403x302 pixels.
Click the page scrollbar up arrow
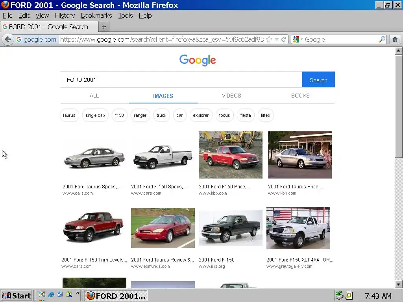tap(398, 51)
